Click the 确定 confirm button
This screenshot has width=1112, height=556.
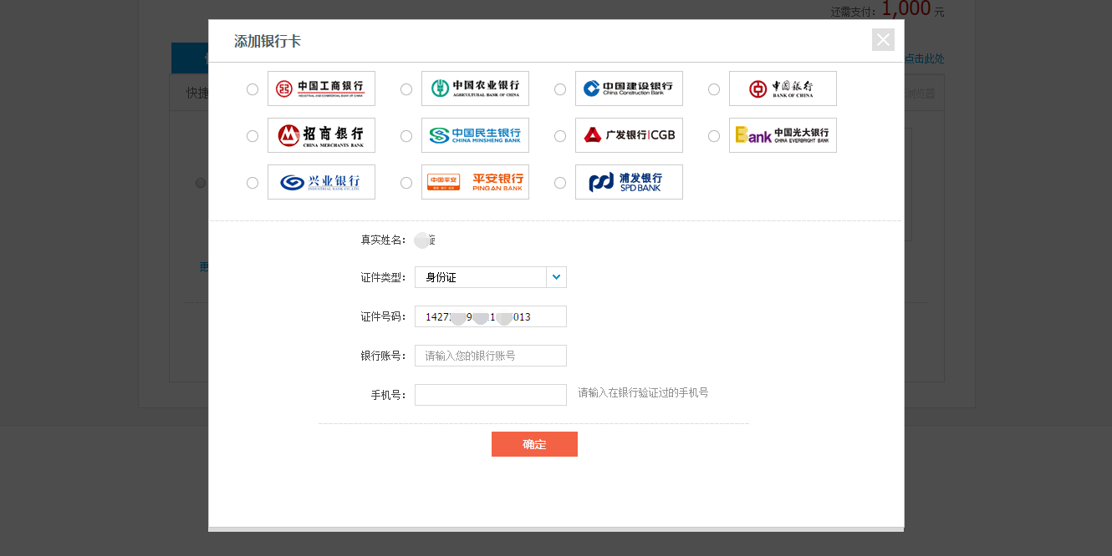[534, 443]
